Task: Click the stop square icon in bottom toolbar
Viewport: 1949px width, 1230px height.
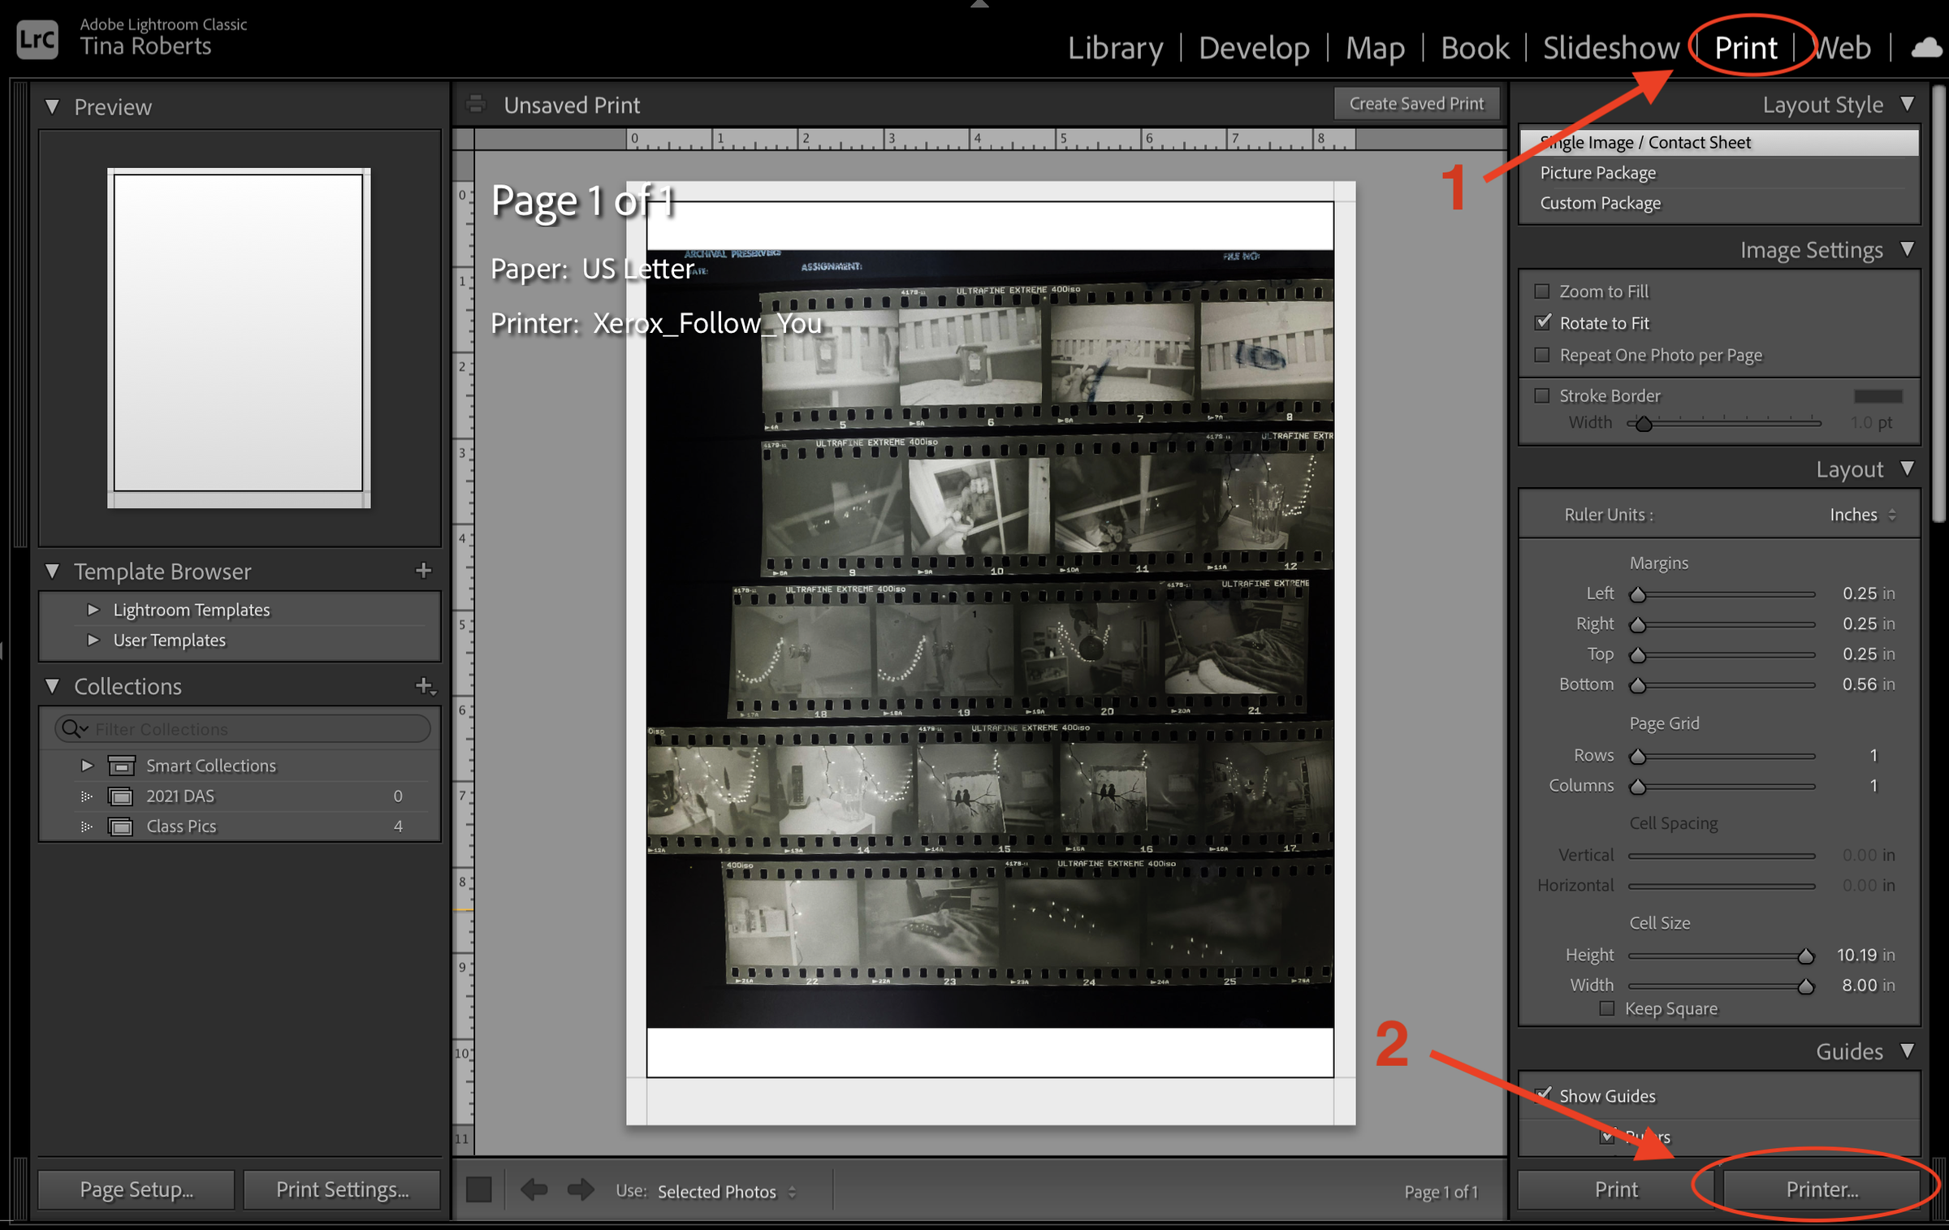Action: [x=478, y=1189]
